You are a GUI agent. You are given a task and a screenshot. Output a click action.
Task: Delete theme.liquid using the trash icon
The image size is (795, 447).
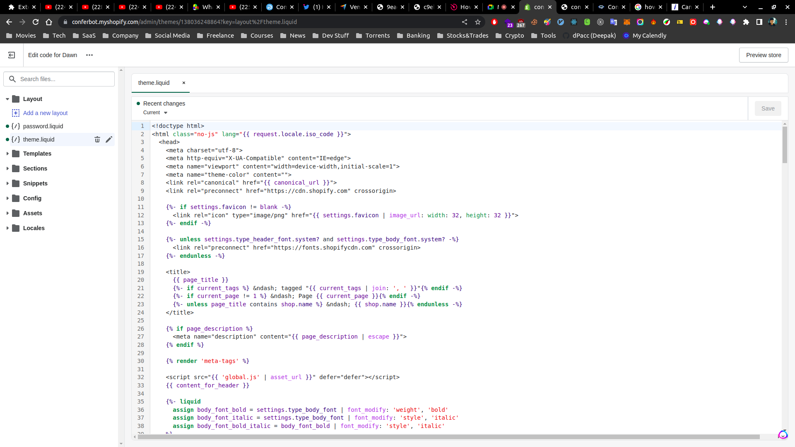[97, 139]
